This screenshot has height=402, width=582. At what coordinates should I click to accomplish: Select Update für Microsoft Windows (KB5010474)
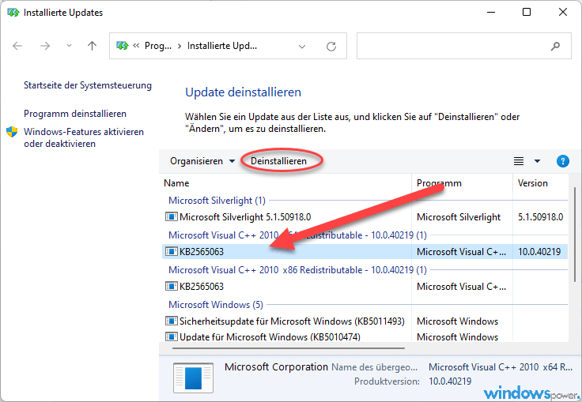point(365,336)
